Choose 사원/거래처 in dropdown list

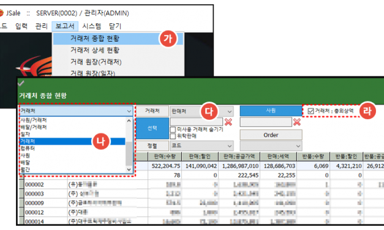click(x=72, y=120)
